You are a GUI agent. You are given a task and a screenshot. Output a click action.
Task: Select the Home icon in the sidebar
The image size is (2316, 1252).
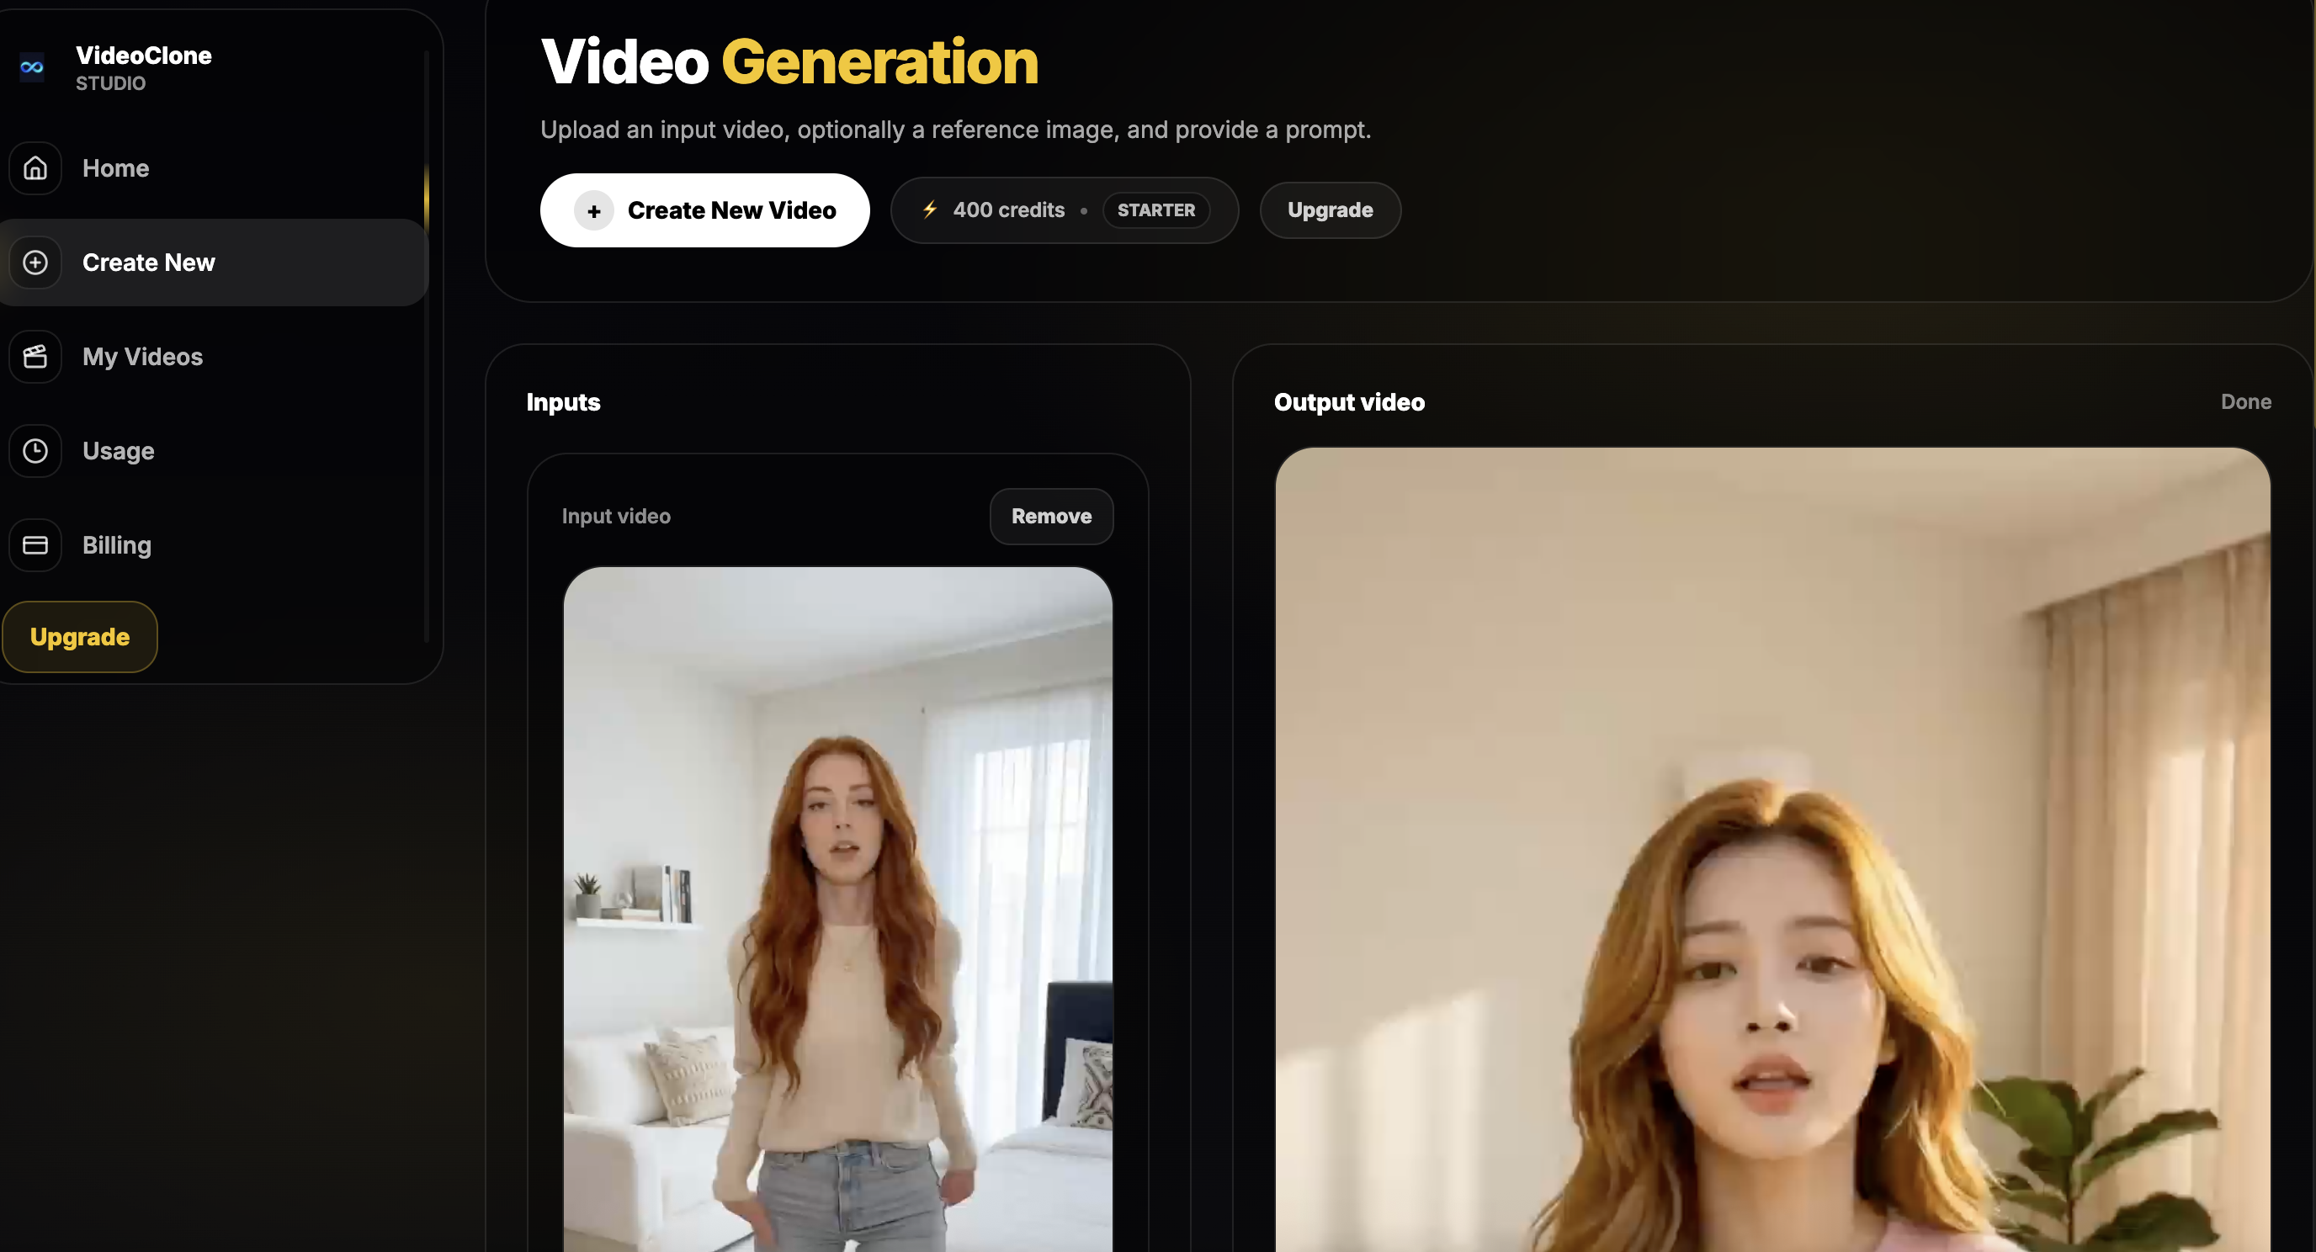35,168
